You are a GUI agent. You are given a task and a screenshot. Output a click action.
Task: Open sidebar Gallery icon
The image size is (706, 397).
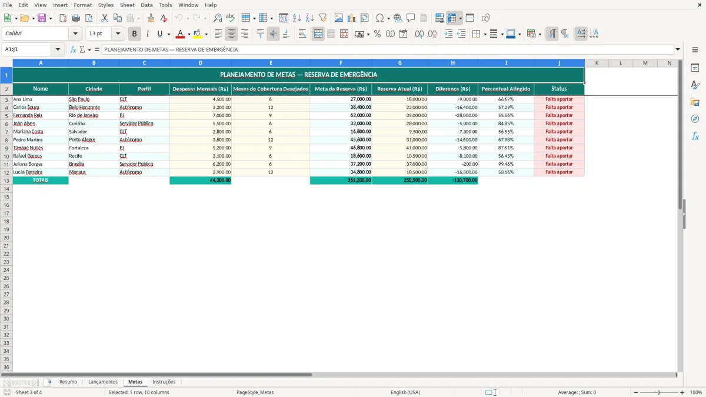[x=695, y=102]
